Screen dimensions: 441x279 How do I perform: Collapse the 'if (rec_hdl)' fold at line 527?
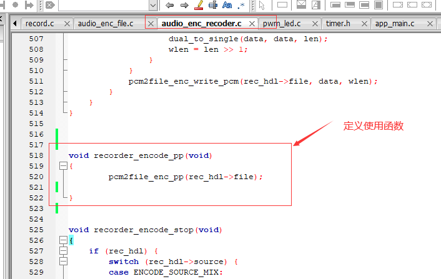pyautogui.click(x=63, y=251)
